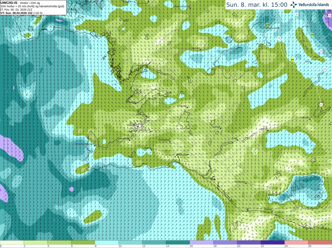Click the Skálholt station label
Screen dimensions: 332x248
pos(216,127)
